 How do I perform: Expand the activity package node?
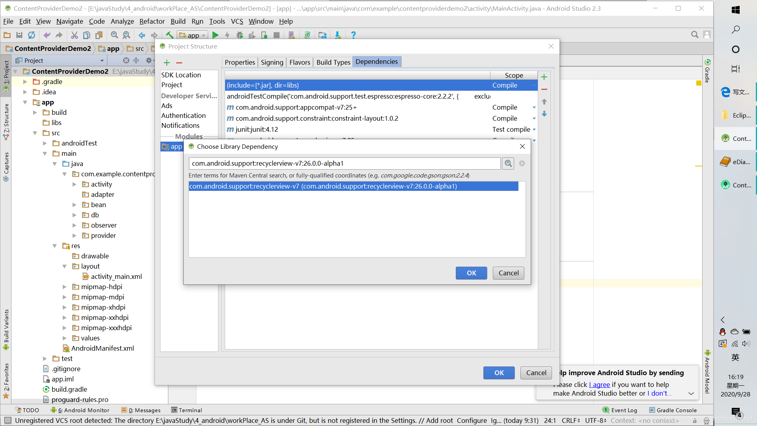pyautogui.click(x=75, y=184)
